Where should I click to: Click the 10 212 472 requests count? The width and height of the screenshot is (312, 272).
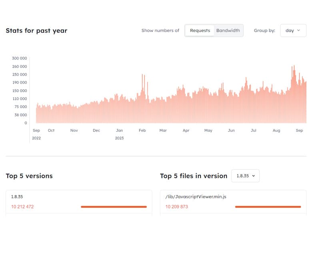pyautogui.click(x=22, y=207)
